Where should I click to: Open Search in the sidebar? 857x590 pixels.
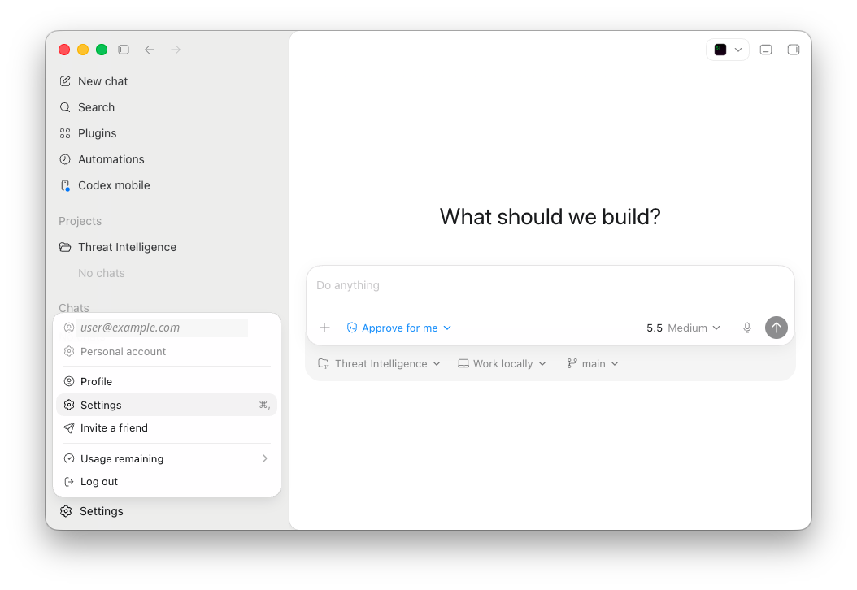click(x=88, y=107)
